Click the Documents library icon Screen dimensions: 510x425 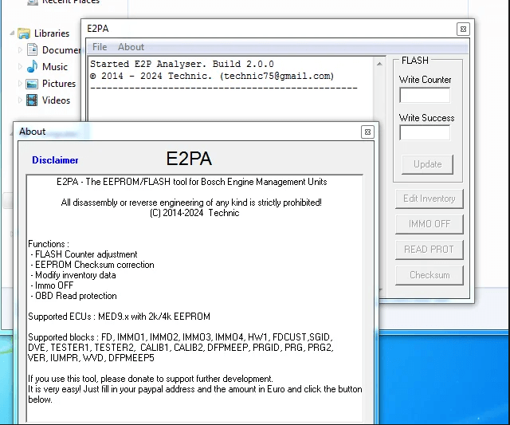tap(33, 49)
